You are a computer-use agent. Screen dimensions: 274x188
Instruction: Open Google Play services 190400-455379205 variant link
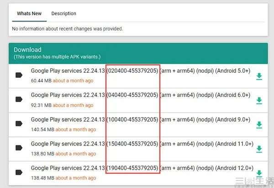(x=142, y=168)
